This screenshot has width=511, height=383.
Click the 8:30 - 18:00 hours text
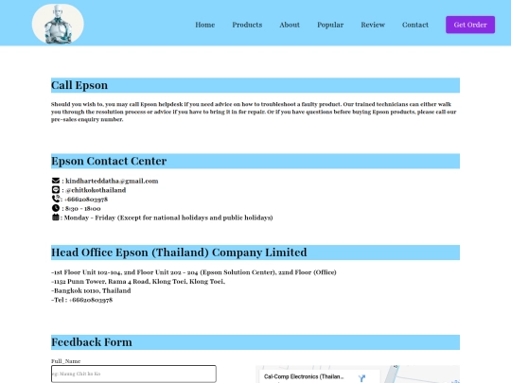tap(82, 208)
